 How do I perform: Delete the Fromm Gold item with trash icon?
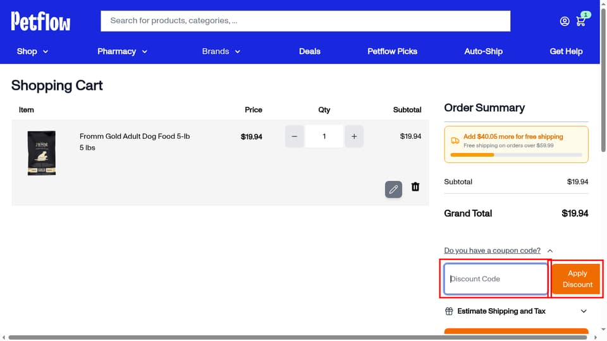coord(415,187)
